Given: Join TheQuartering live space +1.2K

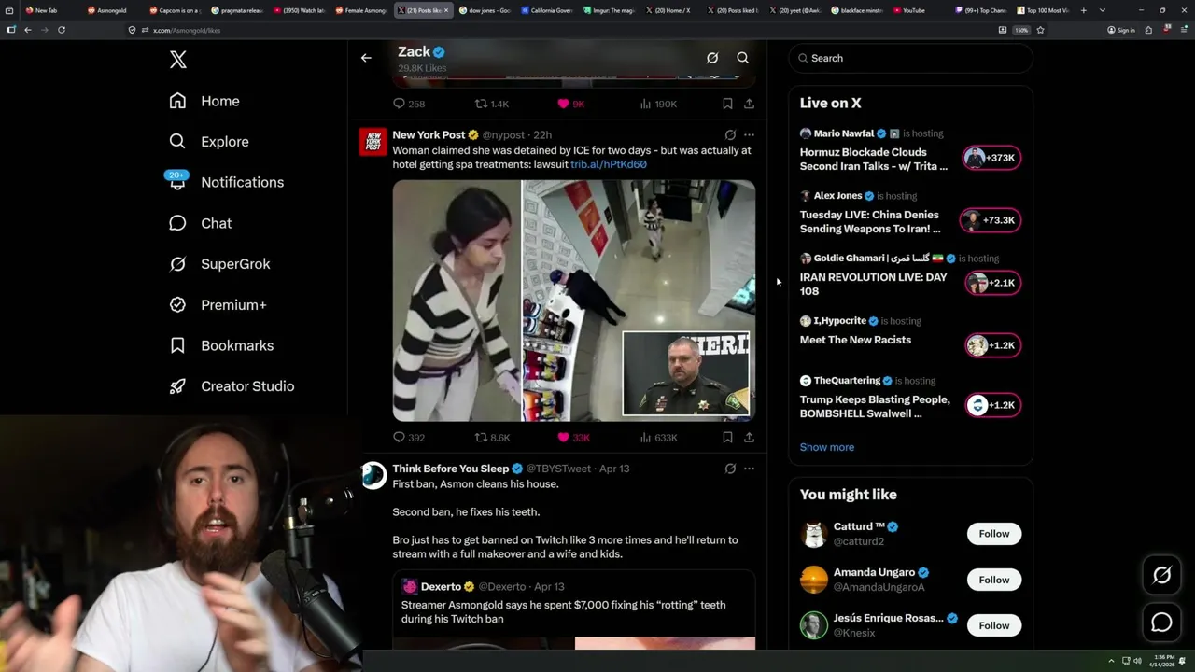Looking at the screenshot, I should click(x=992, y=405).
